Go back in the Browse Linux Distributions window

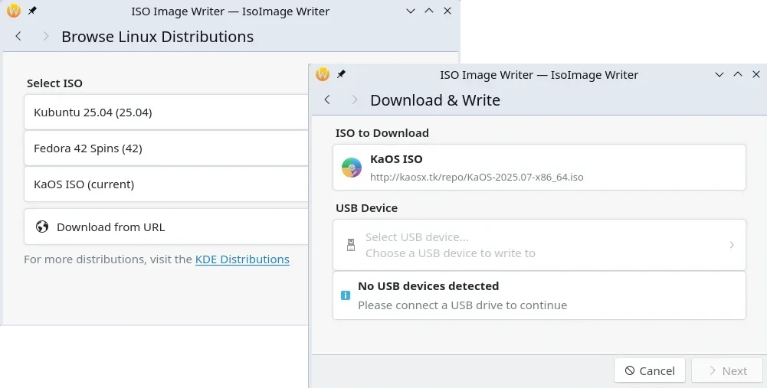pos(18,36)
